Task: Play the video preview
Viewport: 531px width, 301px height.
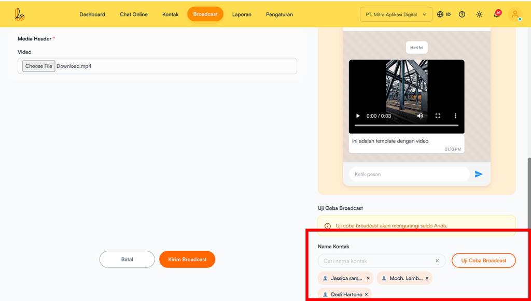Action: (358, 116)
